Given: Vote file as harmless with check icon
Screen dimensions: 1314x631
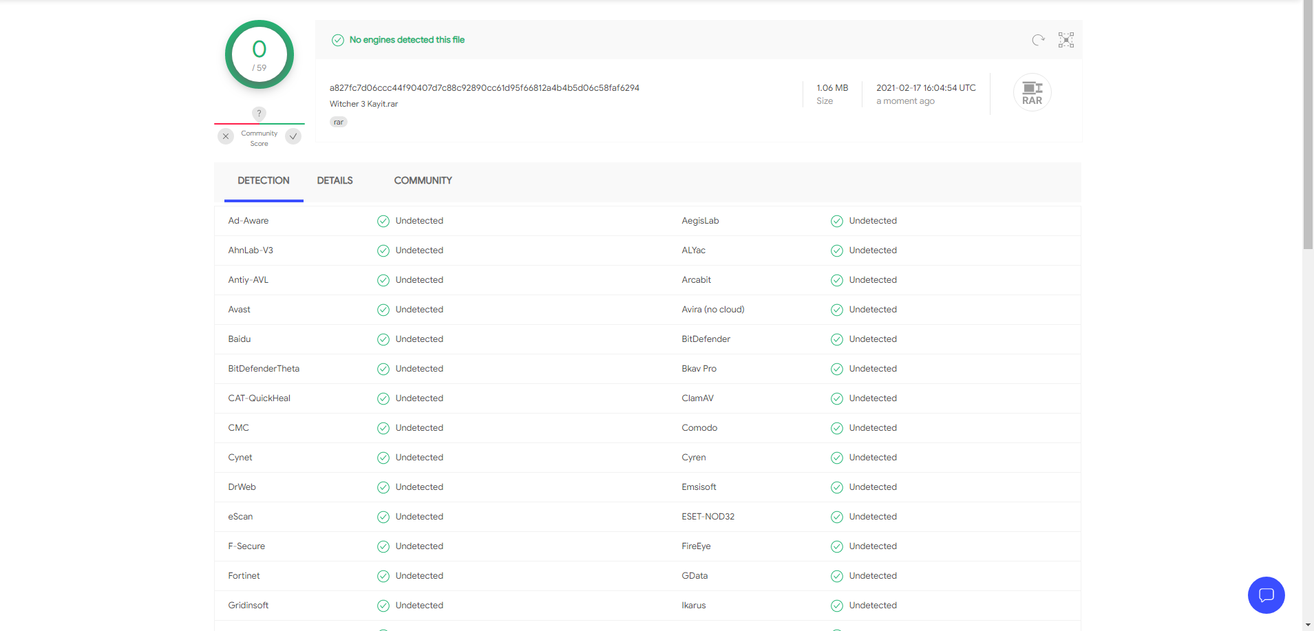Looking at the screenshot, I should [x=293, y=136].
